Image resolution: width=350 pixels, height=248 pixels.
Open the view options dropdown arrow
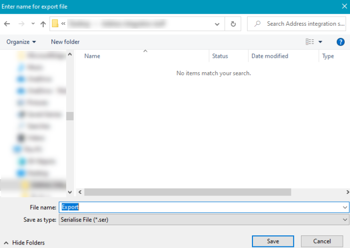click(320, 42)
